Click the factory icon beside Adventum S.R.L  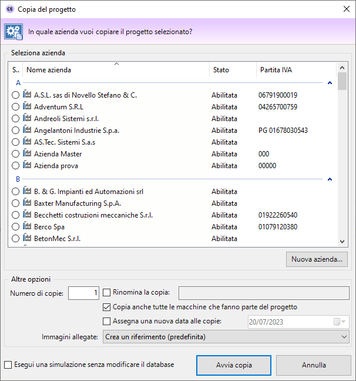click(27, 106)
